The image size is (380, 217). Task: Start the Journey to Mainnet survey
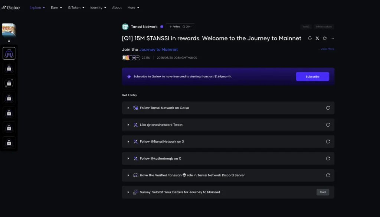(323, 192)
